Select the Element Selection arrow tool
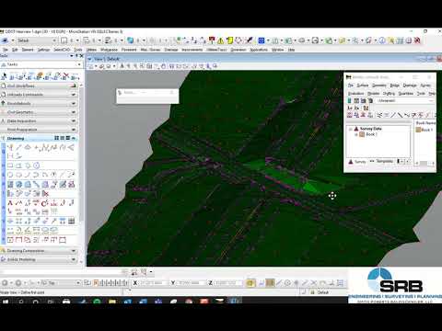442x331 pixels. 4,76
